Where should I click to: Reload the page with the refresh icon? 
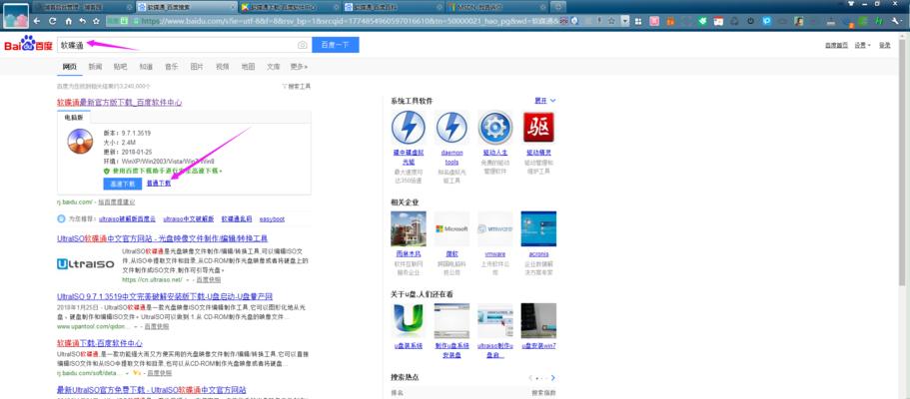tap(52, 21)
